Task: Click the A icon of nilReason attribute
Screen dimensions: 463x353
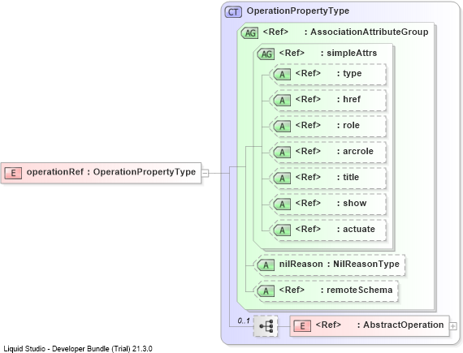Action: click(266, 265)
